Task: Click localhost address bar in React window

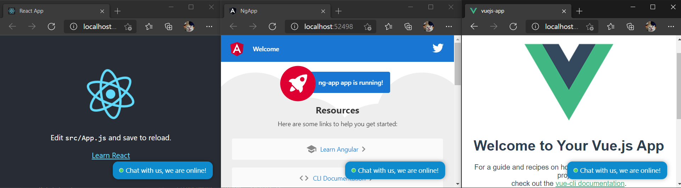Action: 99,27
